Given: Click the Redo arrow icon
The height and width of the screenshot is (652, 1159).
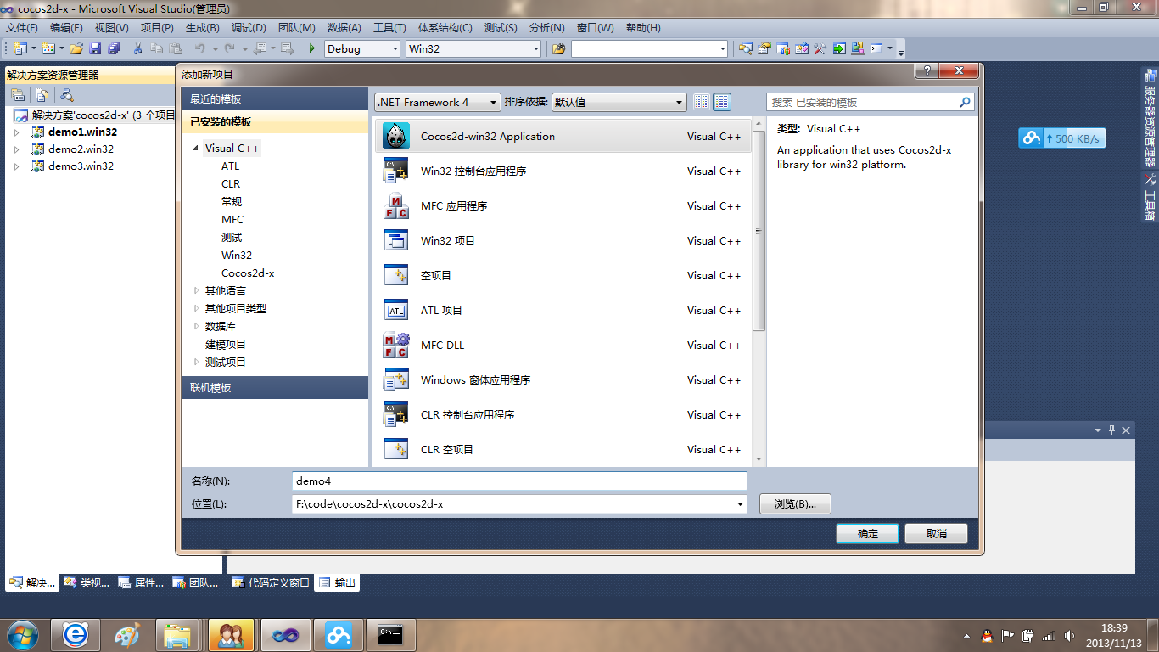Looking at the screenshot, I should click(229, 48).
